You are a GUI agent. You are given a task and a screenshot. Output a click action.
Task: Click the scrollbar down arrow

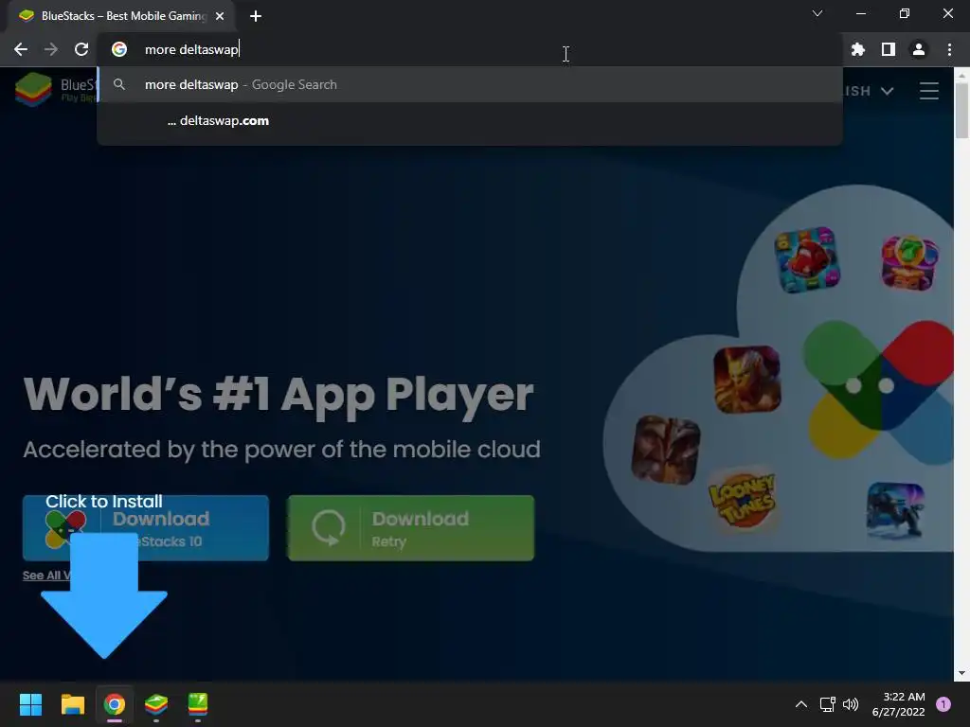coord(961,673)
